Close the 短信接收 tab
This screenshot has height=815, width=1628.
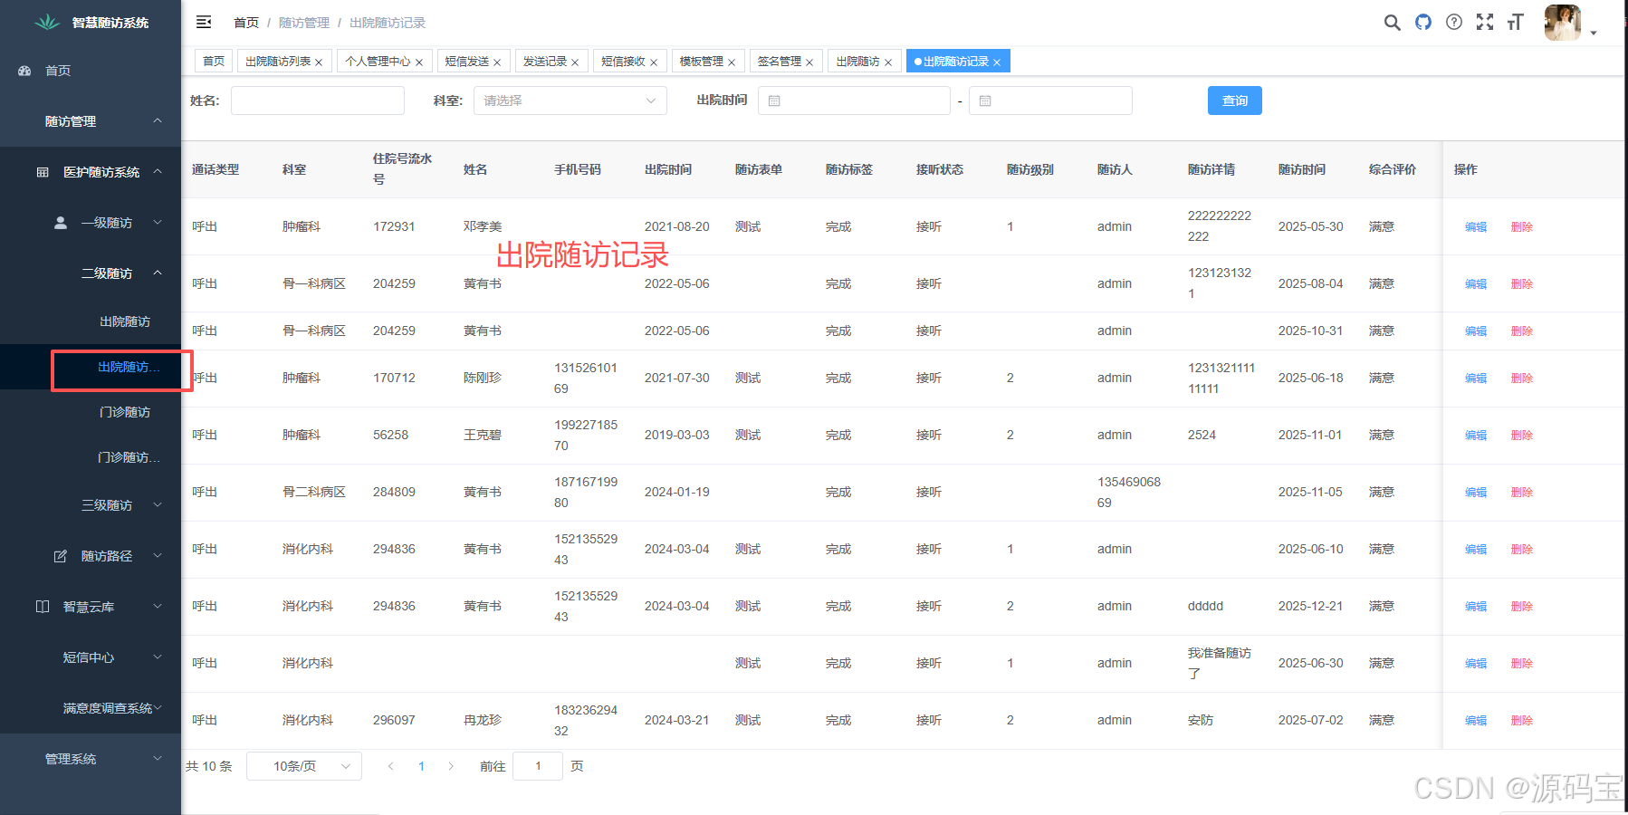tap(654, 62)
